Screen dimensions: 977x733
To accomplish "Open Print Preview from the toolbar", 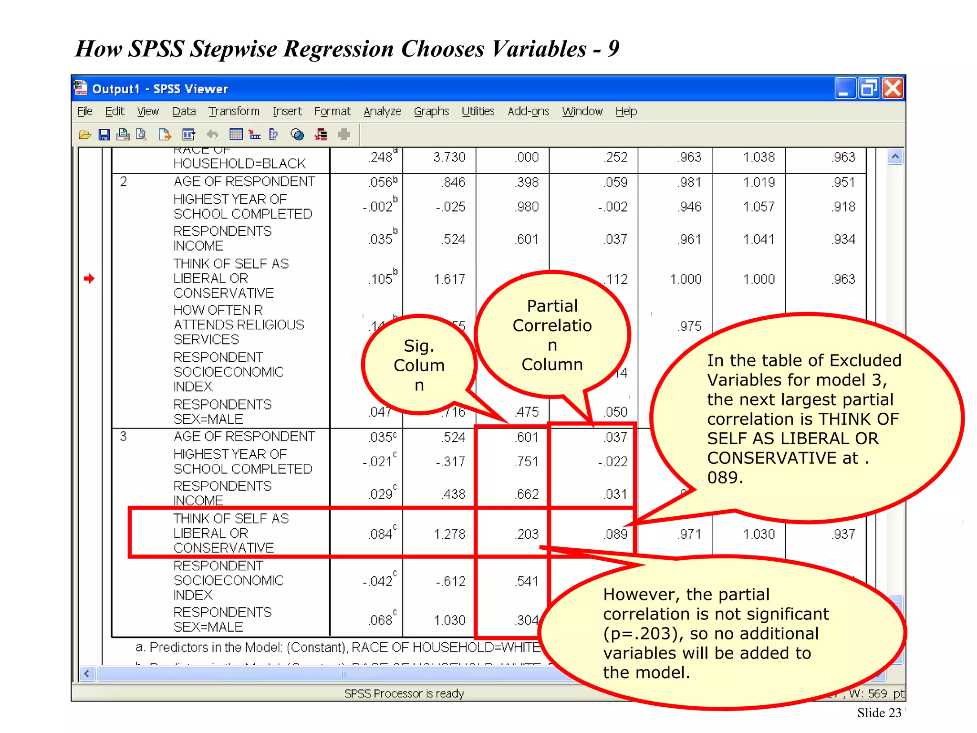I will (x=141, y=135).
